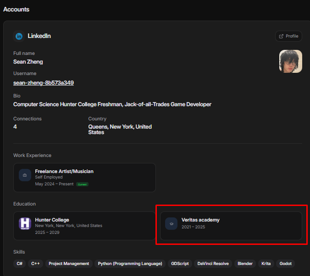Click the Python (Programming Language) skill tag
Viewport: 310px width, 276px height.
click(x=130, y=264)
